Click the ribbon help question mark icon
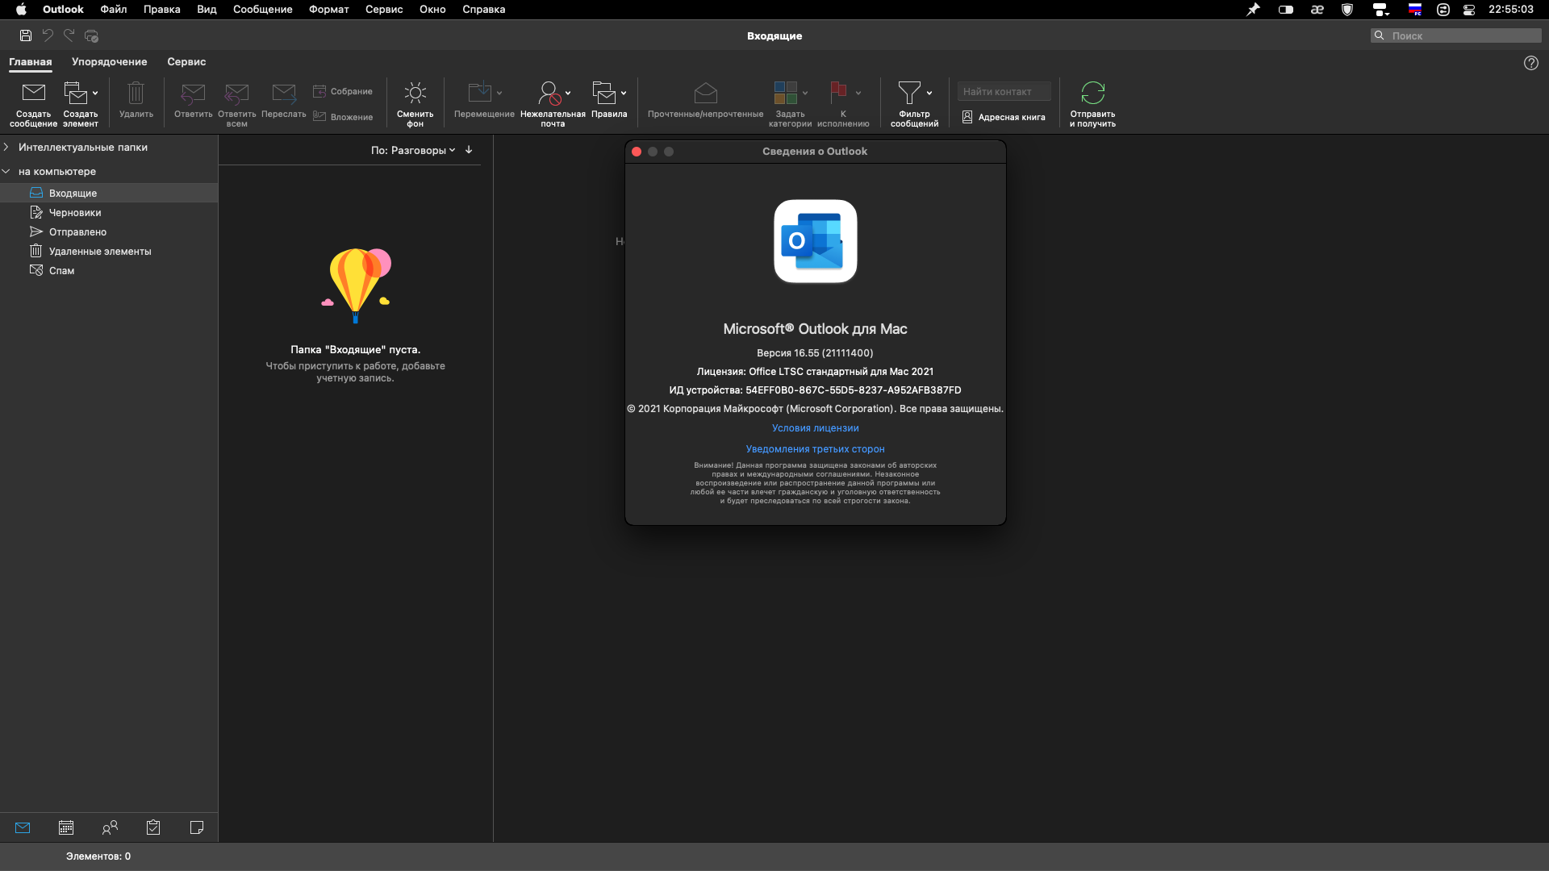 point(1530,63)
